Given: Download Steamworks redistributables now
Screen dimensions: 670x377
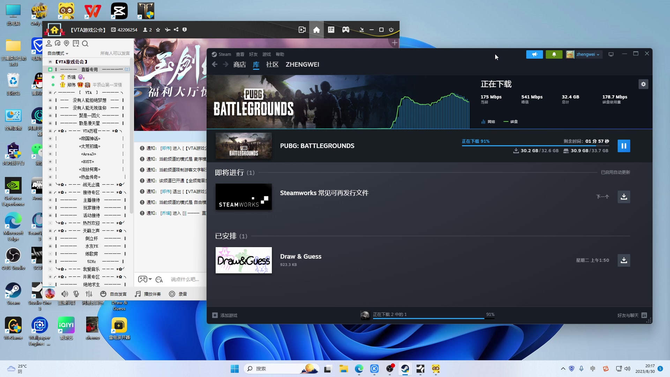Looking at the screenshot, I should pyautogui.click(x=624, y=197).
